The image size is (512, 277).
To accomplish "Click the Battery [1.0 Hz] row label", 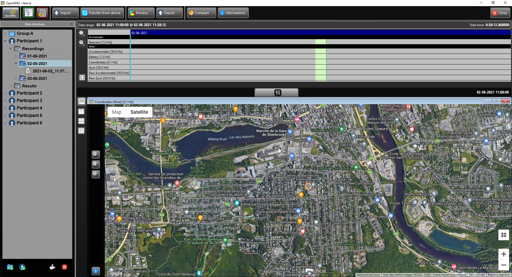I will click(99, 57).
